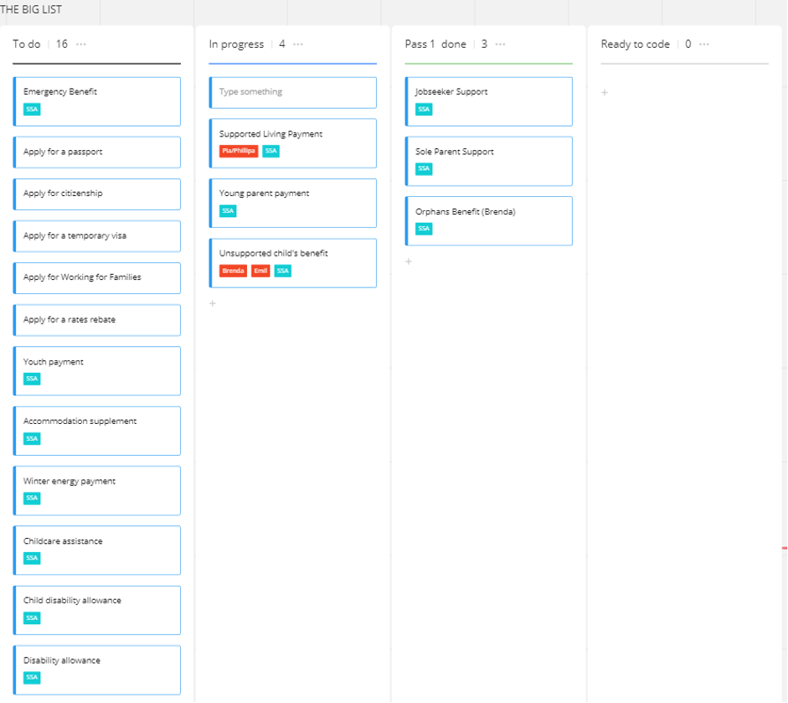Add a card below Unsupported child's benefit
Screen dimensions: 788x703
[213, 303]
